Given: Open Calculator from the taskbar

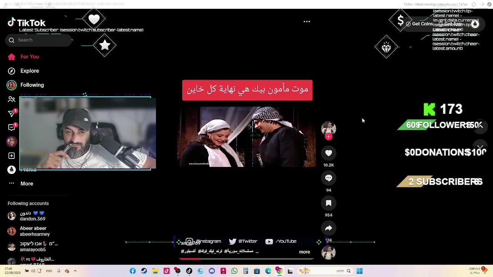Looking at the screenshot, I should (245, 271).
